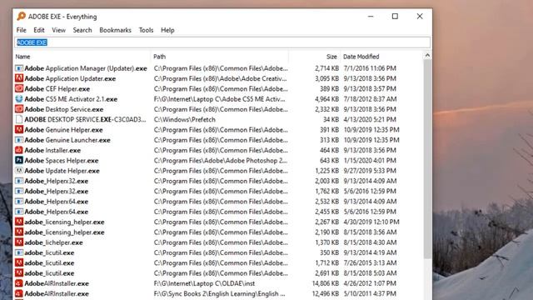533x300 pixels.
Task: Click the icon of the 2,003 KB Adobe_Helperx32.exe
Action: point(19,181)
